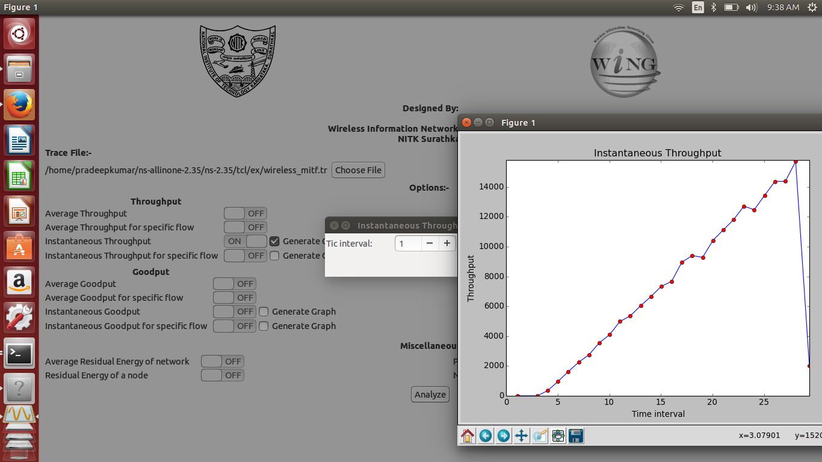Viewport: 822px width, 462px height.
Task: Open the Amazon launcher icon
Action: coord(19,282)
